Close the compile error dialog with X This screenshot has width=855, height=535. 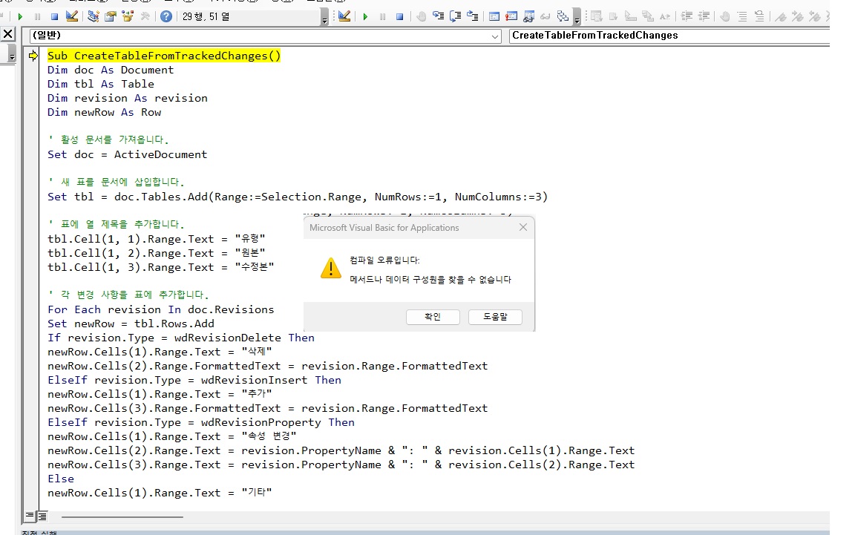pos(522,228)
